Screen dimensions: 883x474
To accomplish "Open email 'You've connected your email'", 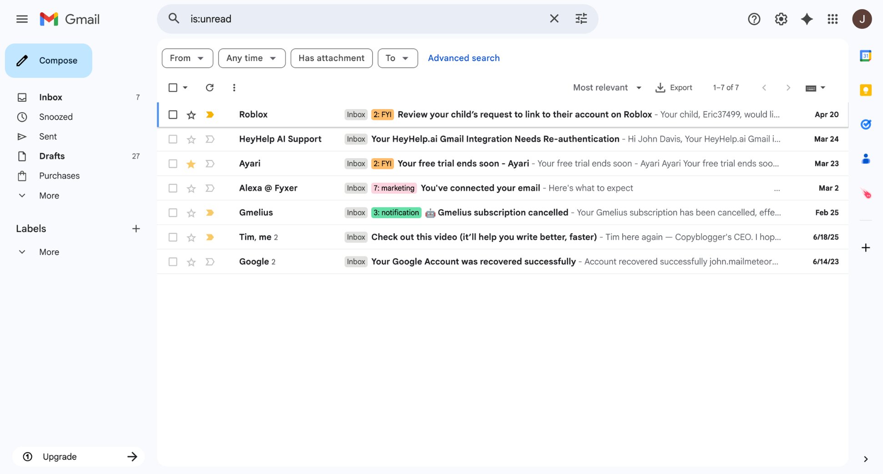I will point(503,188).
